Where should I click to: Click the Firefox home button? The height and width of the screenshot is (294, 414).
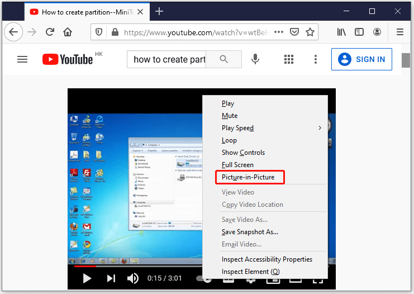[68, 32]
